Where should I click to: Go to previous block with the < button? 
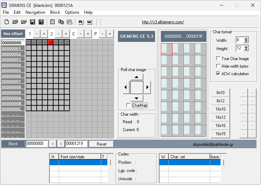(53, 144)
